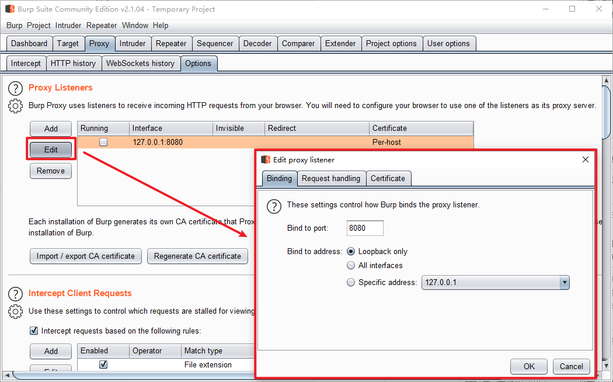Screen dimensions: 613x382
Task: Switch to the Repeater tool tab
Action: [171, 43]
